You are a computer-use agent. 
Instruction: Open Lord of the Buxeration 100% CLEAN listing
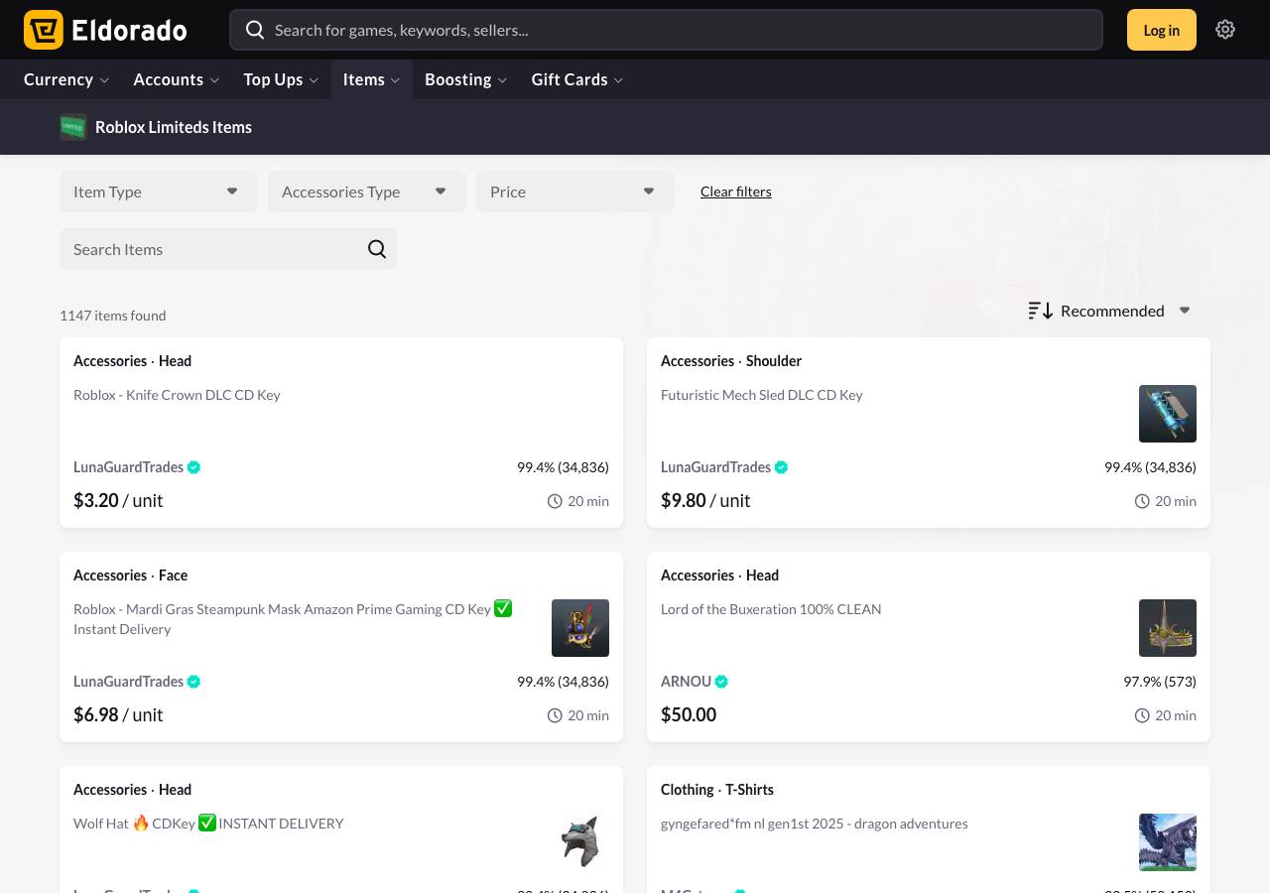point(771,609)
